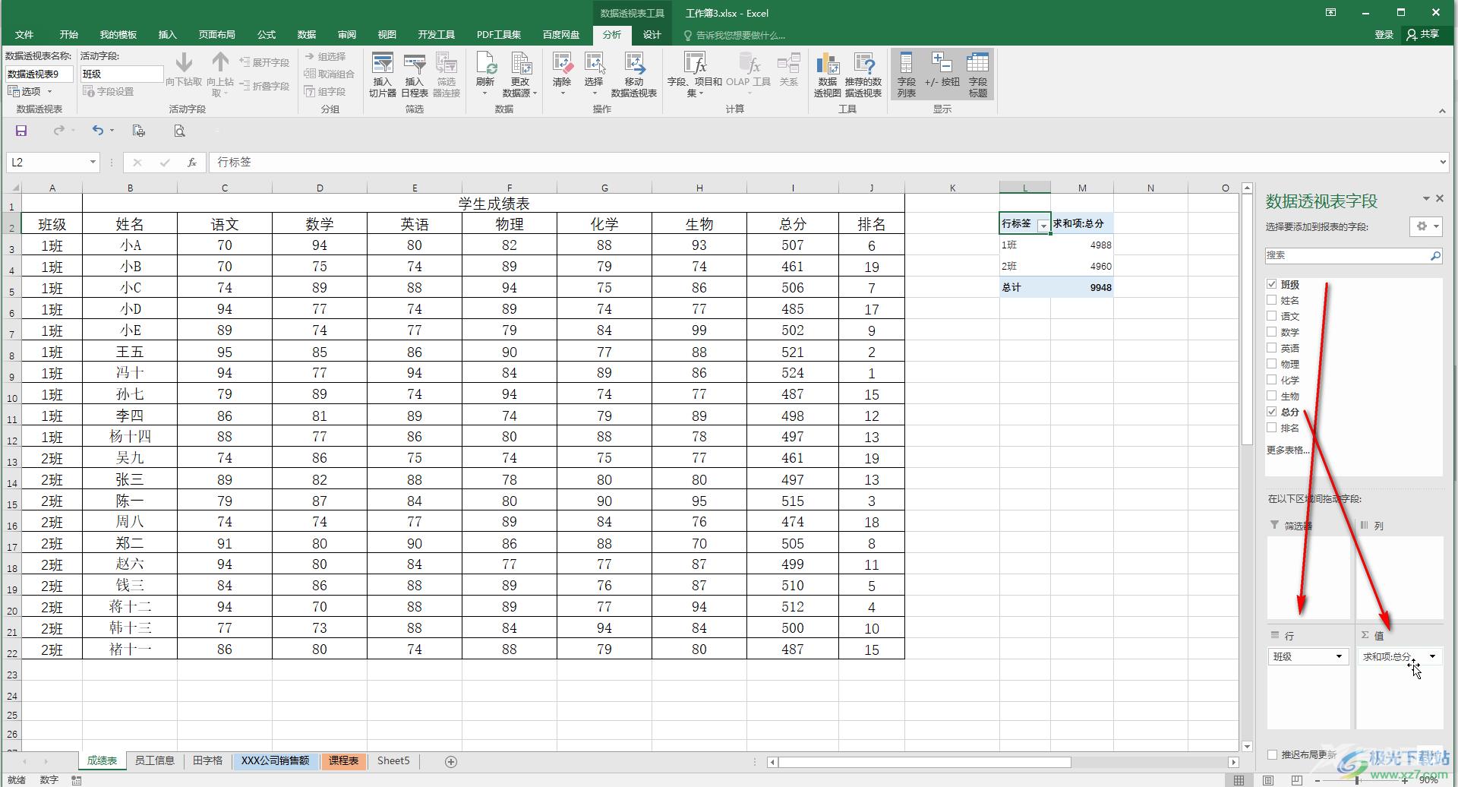Open the 课程表 sheet tab
Image resolution: width=1458 pixels, height=787 pixels.
coord(343,760)
